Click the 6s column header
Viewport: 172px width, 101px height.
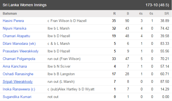coord(151,13)
